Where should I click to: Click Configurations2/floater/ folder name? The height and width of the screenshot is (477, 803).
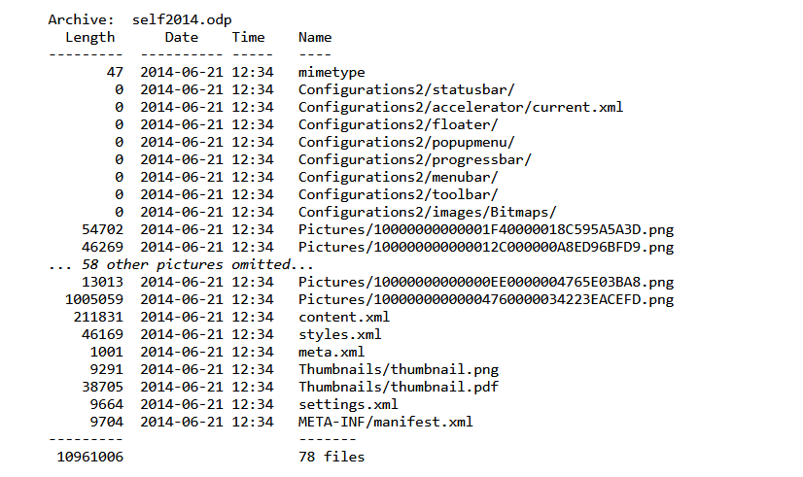point(398,124)
